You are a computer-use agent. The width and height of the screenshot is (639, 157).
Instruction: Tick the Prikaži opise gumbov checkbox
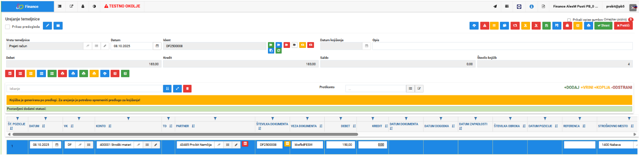[x=569, y=20]
